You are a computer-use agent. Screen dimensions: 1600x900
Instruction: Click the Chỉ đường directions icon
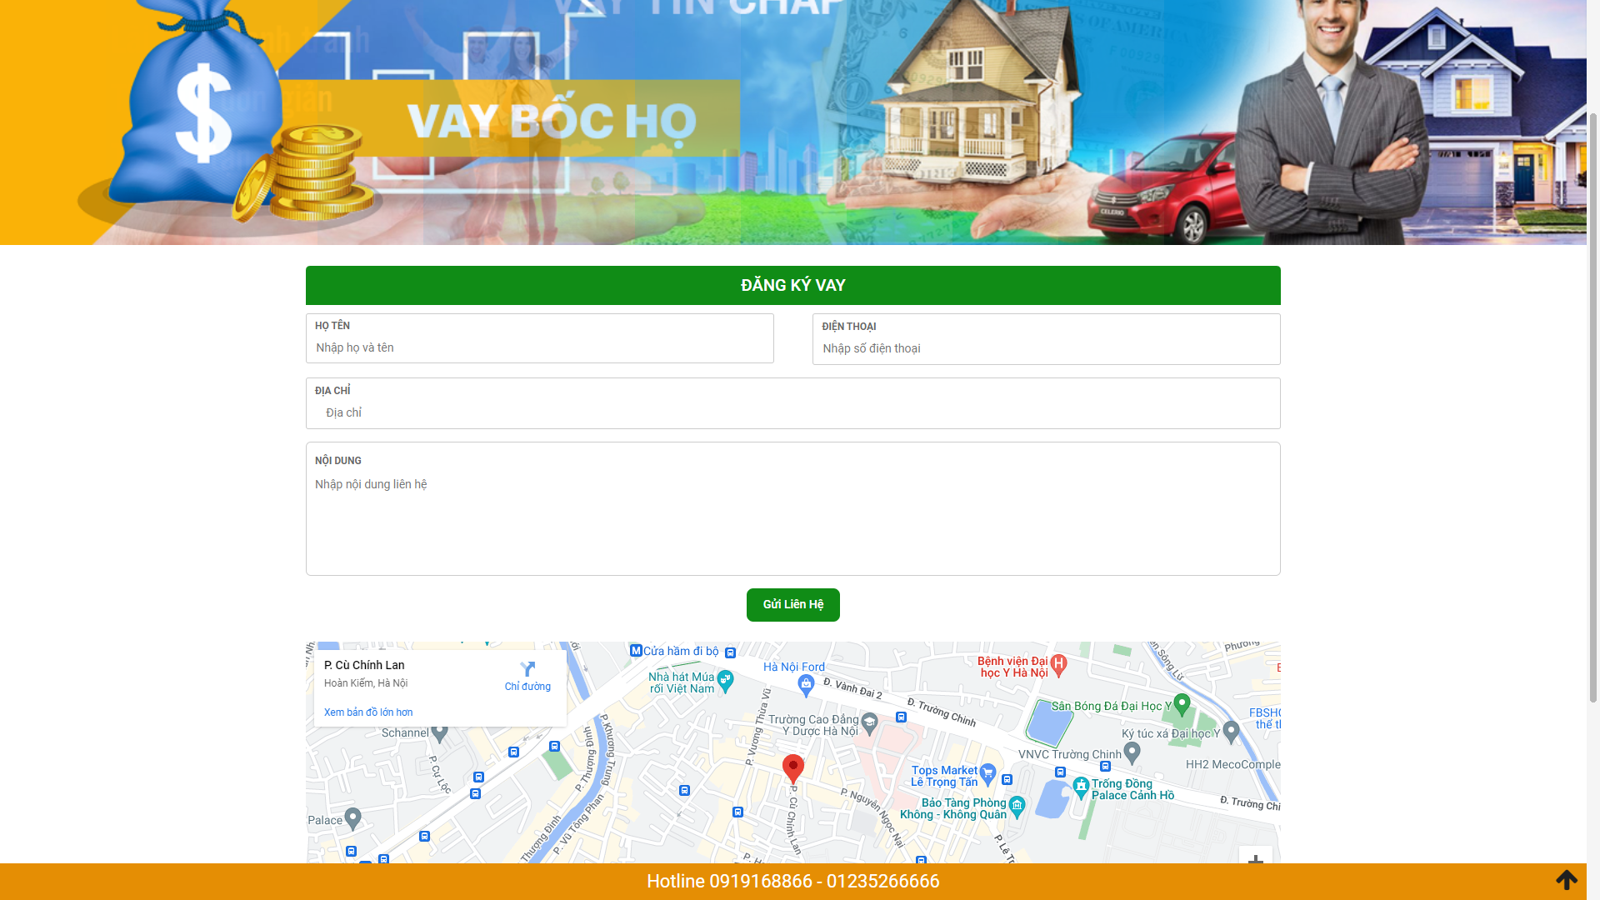pos(527,669)
